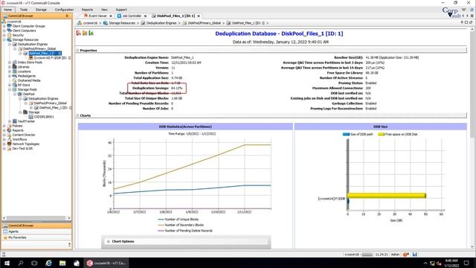The width and height of the screenshot is (476, 268).
Task: Click the first report toolbar icon below breadcrumb
Action: (79, 33)
